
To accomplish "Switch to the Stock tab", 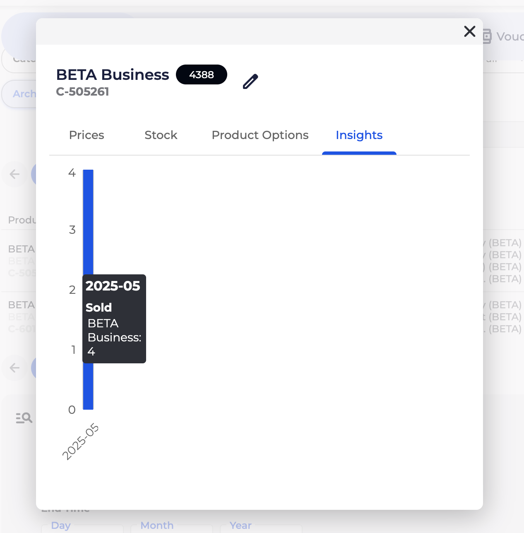I will point(161,135).
